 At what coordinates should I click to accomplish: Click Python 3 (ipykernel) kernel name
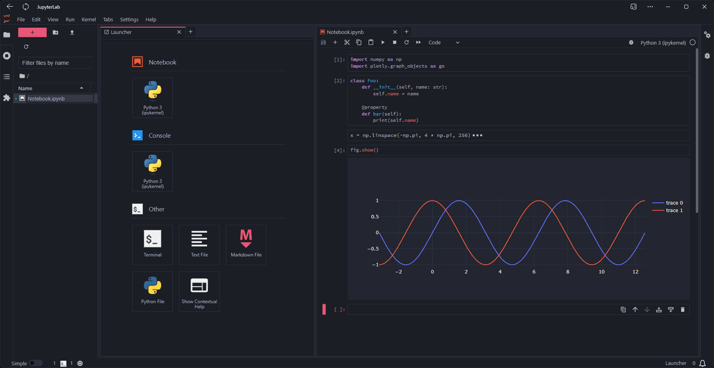tap(663, 43)
